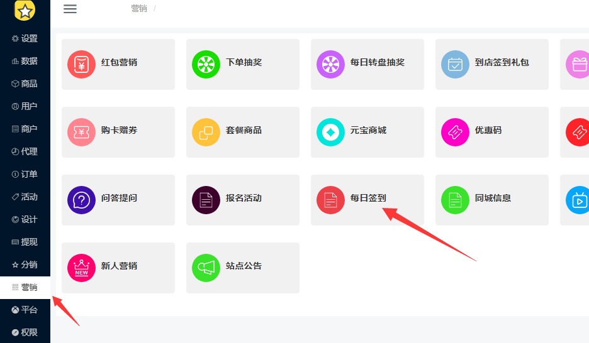Open the 优惠码 magenta ticket icon

pyautogui.click(x=455, y=133)
